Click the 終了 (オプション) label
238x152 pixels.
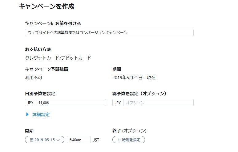(x=129, y=131)
